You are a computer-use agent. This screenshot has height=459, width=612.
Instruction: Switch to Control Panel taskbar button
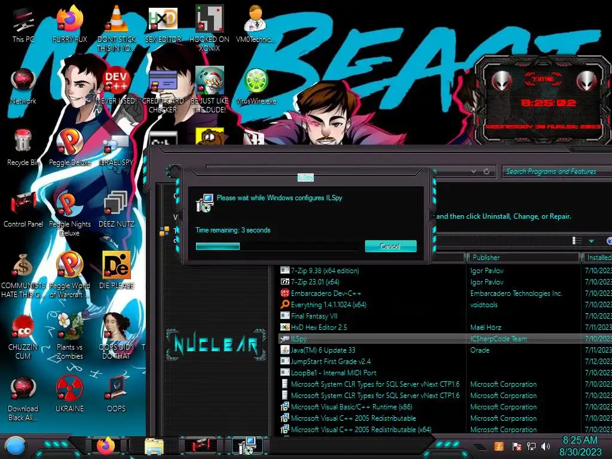pos(201,446)
